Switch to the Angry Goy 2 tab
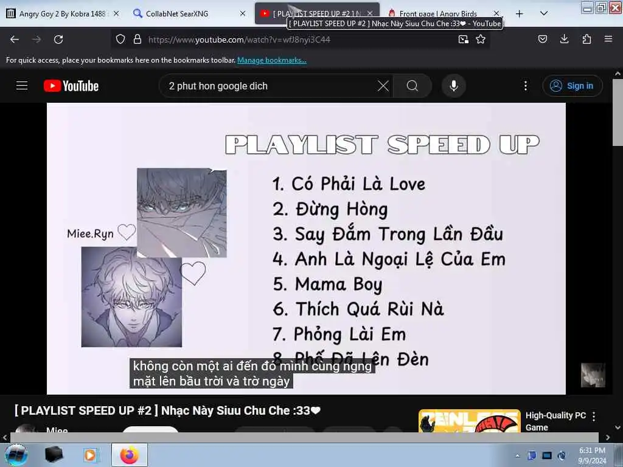Screen dimensions: 623x467 tap(62, 14)
